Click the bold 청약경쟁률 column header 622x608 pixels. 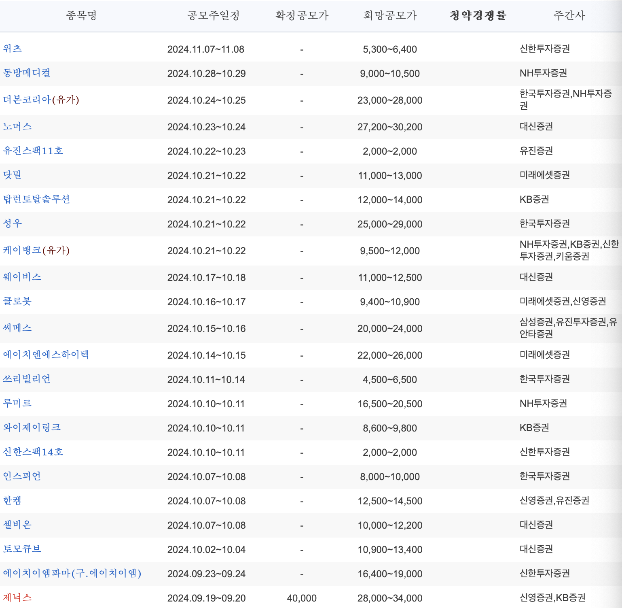click(x=478, y=15)
